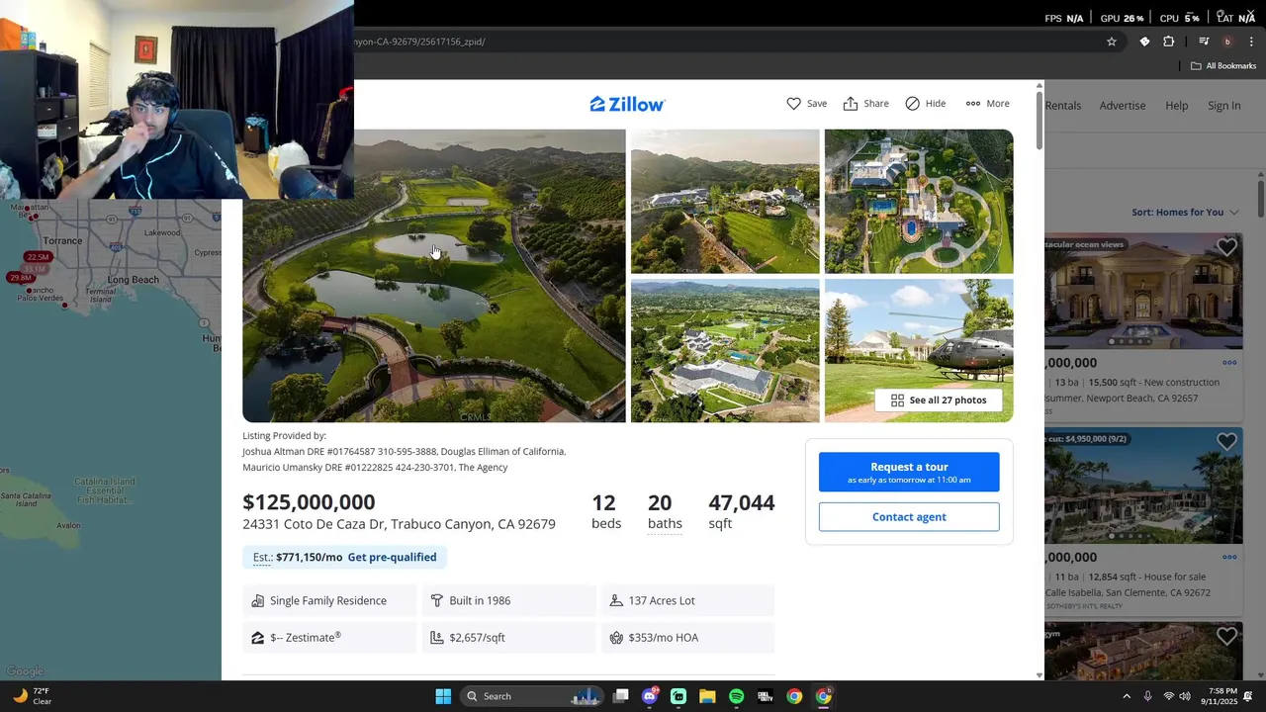Click the notification bell in system tray
Screen dimensions: 1266x712
1249,696
